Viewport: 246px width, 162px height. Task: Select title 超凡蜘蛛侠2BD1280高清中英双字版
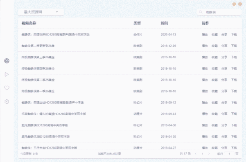[45, 137]
